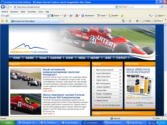This screenshot has height=125, width=167.
Task: Click the Internet zone globe in status bar
Action: tap(112, 118)
